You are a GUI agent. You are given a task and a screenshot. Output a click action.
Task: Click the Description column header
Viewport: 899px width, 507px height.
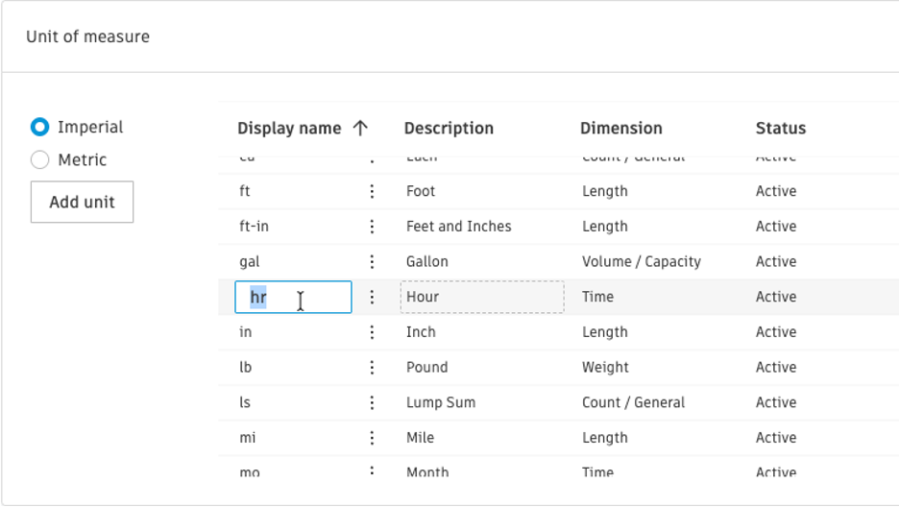pyautogui.click(x=449, y=128)
